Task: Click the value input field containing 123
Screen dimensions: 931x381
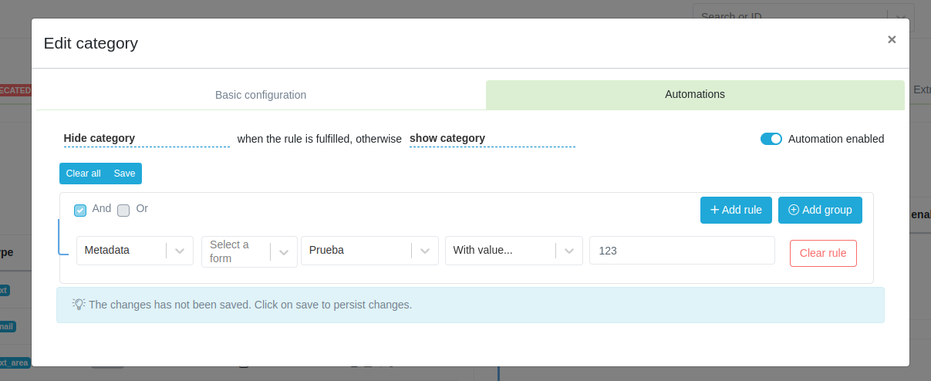Action: 681,251
